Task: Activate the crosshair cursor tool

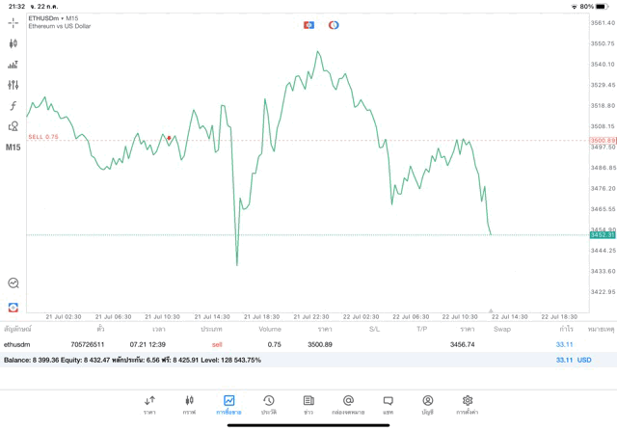Action: click(x=13, y=22)
